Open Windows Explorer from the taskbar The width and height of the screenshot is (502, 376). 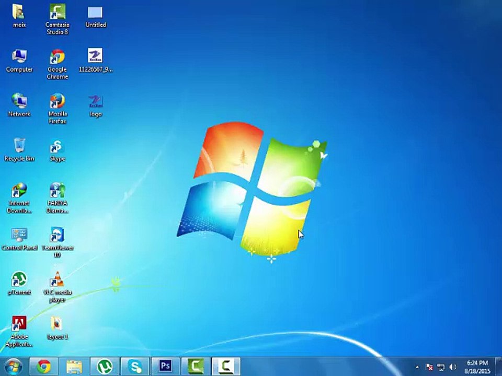74,367
